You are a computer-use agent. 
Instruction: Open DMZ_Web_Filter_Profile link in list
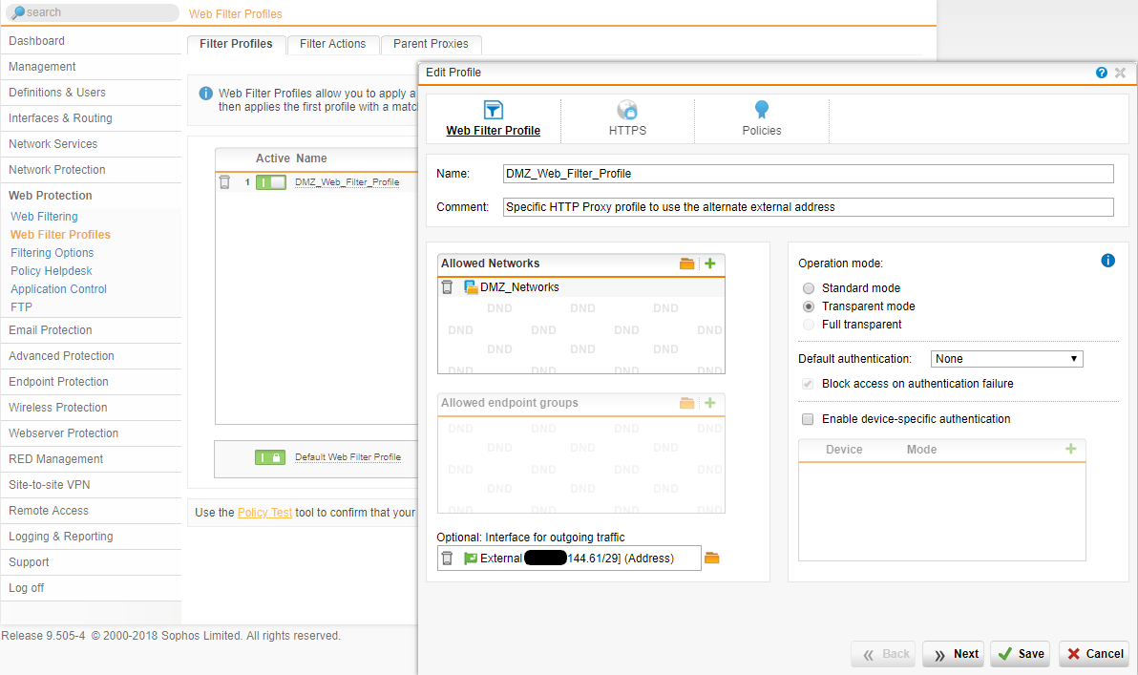tap(347, 182)
